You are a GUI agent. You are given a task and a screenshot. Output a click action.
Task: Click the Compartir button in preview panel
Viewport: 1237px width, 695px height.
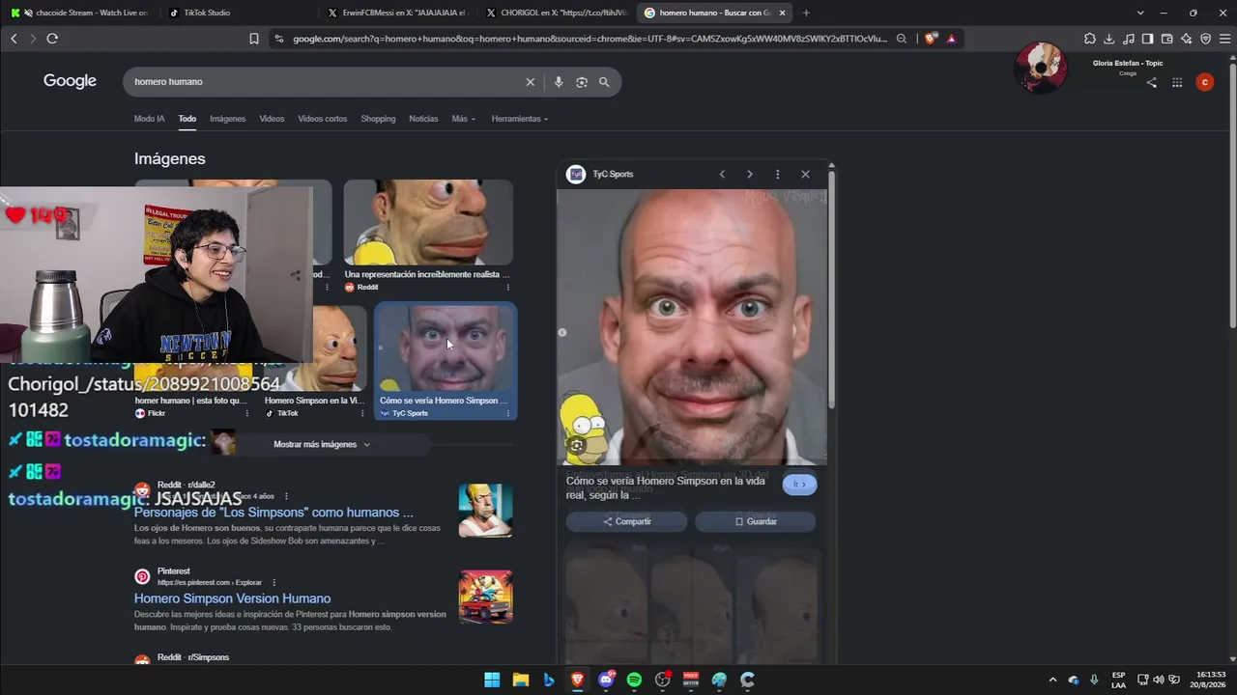tap(626, 521)
